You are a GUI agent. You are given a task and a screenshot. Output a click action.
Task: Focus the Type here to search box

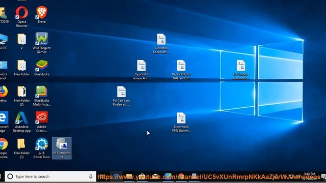[x=50, y=176]
